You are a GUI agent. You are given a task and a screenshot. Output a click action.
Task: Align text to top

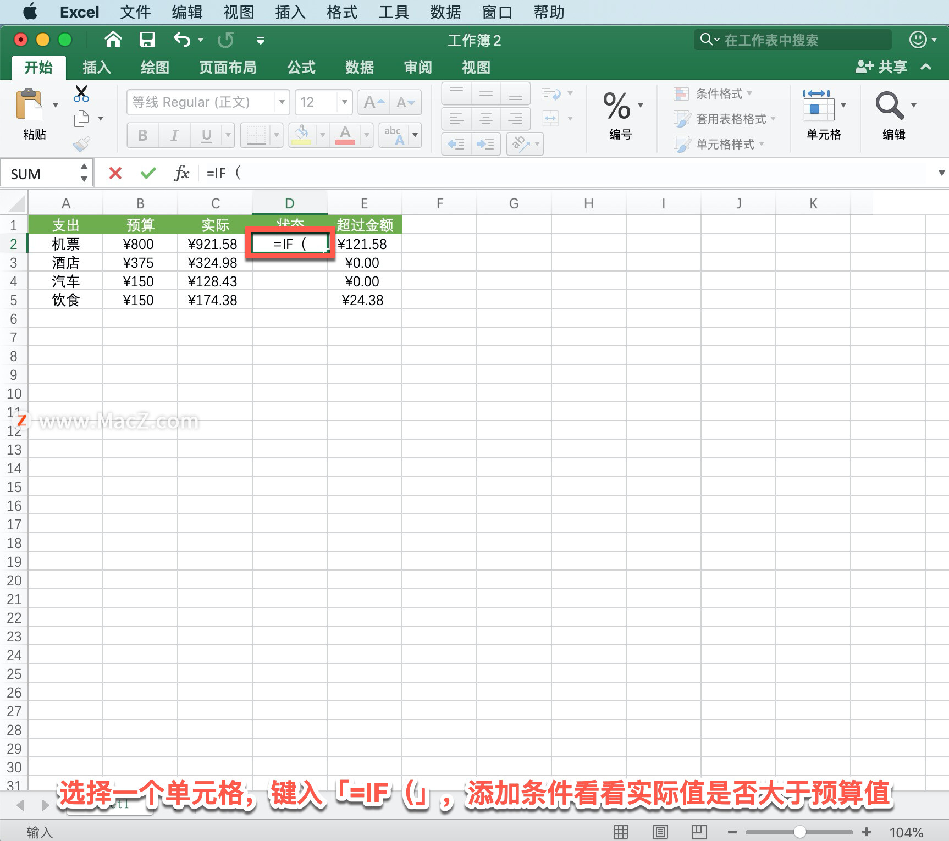pyautogui.click(x=456, y=94)
